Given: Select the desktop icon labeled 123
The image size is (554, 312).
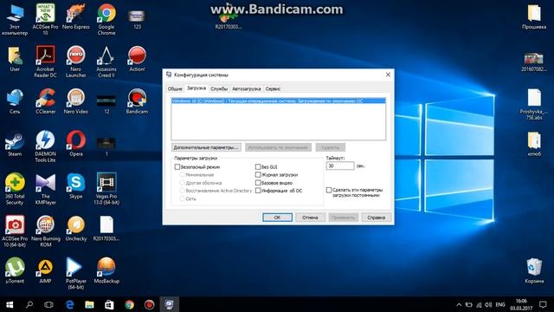Looking at the screenshot, I should click(x=137, y=19).
